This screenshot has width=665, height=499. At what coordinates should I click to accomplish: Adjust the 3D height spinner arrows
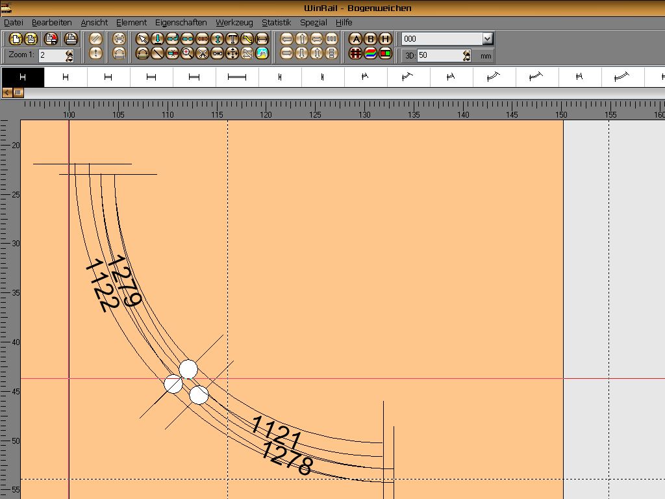pyautogui.click(x=467, y=56)
